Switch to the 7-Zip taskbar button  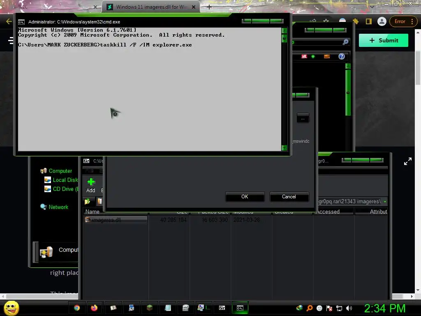[222, 308]
